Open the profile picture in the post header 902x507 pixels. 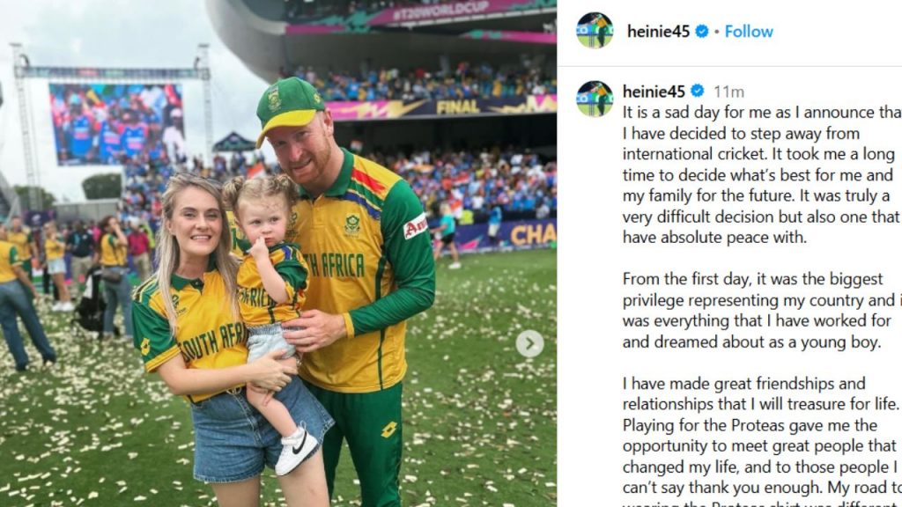595,31
